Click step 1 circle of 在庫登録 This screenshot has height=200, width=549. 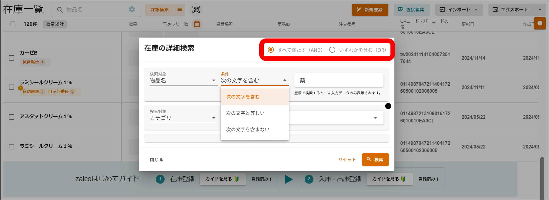pyautogui.click(x=160, y=179)
